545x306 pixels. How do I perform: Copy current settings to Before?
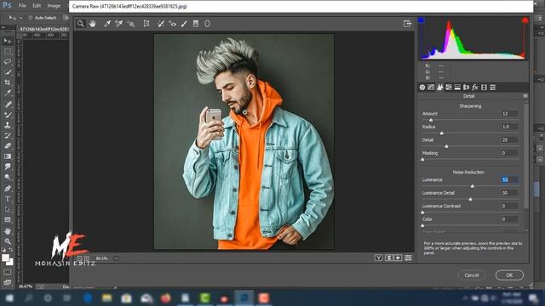[x=398, y=258]
